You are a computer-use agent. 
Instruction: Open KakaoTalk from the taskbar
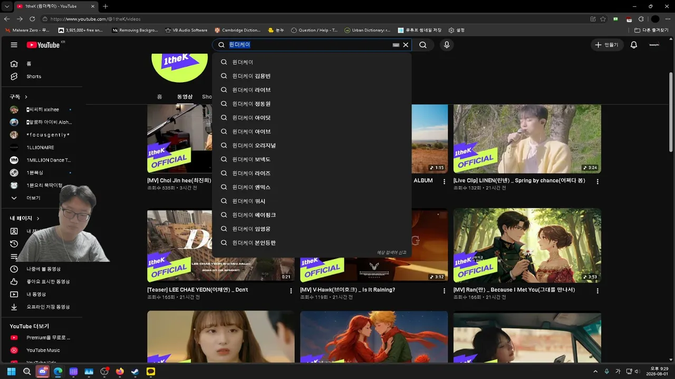(151, 372)
